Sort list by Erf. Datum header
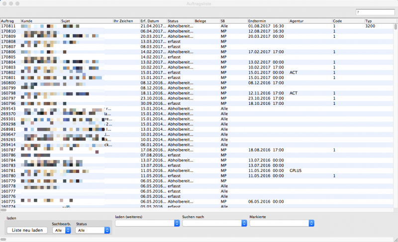 click(x=153, y=21)
